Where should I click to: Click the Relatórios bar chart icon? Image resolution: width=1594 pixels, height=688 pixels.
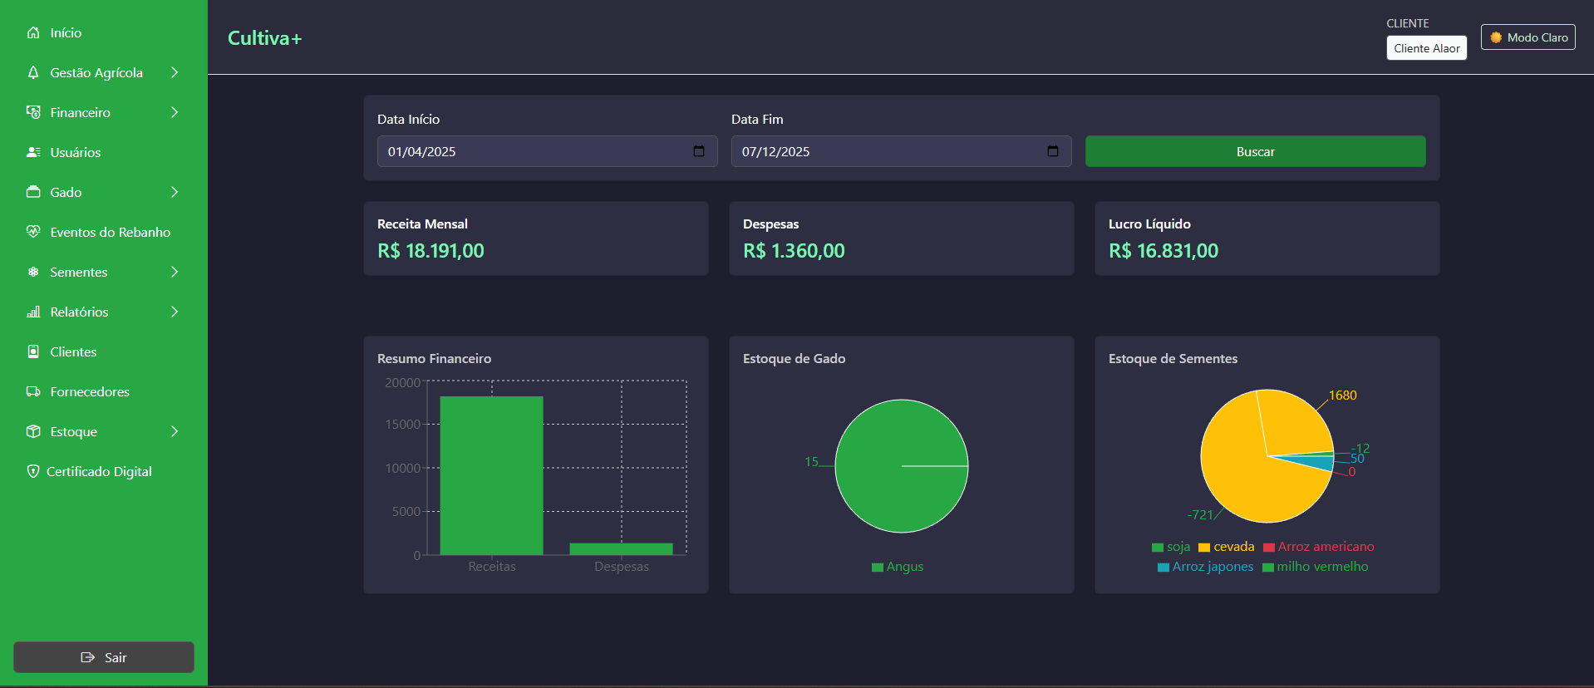[33, 312]
